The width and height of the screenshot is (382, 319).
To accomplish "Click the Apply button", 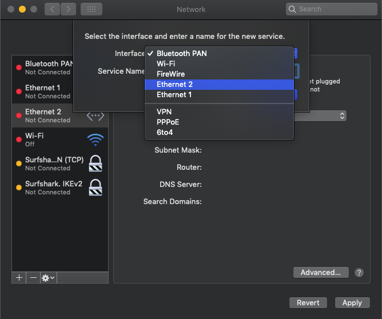I will pyautogui.click(x=352, y=303).
